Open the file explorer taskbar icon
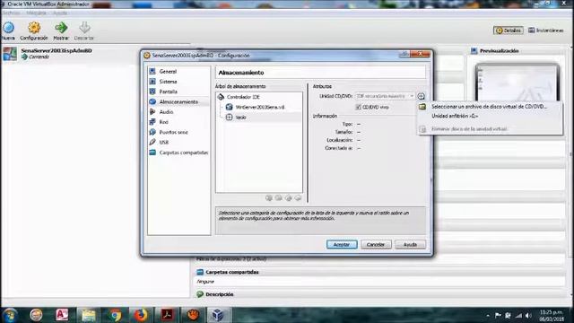The height and width of the screenshot is (323, 574). [88, 315]
